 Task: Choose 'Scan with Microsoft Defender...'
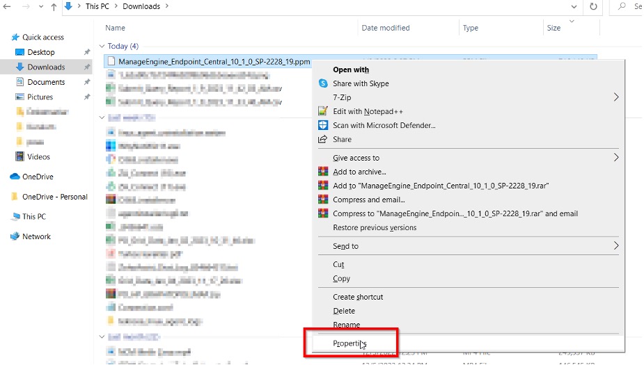(x=384, y=126)
